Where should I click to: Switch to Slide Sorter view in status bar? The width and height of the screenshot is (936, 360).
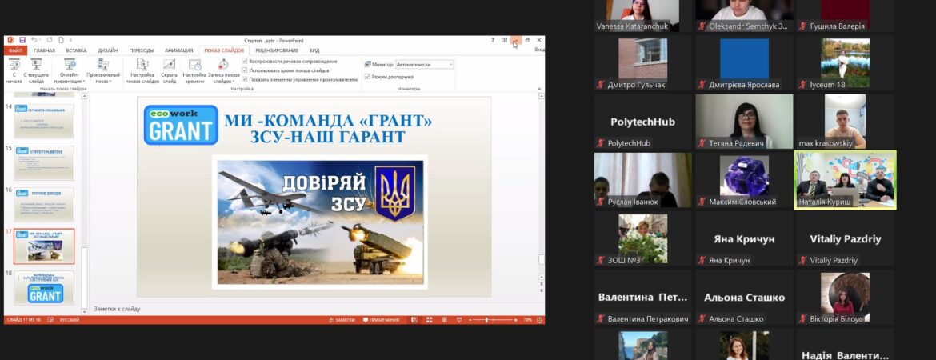[x=429, y=320]
